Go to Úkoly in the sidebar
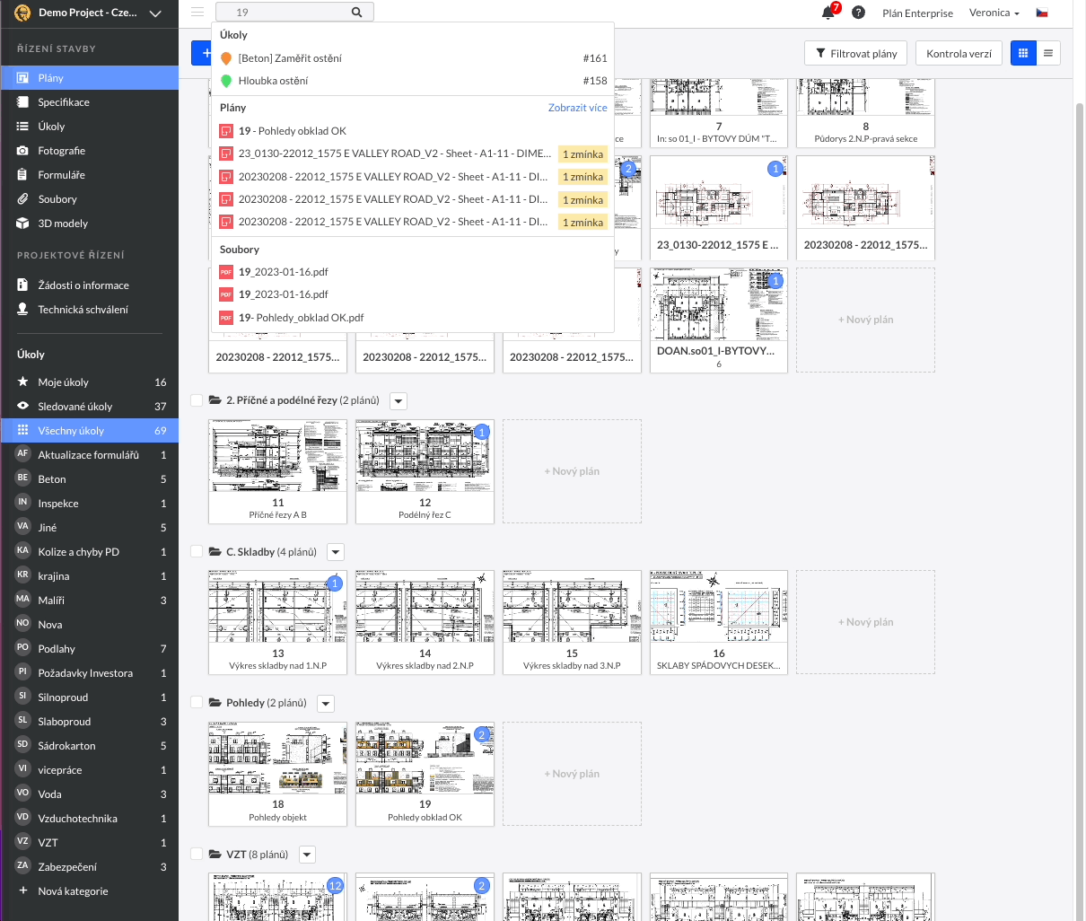1086x921 pixels. click(89, 127)
